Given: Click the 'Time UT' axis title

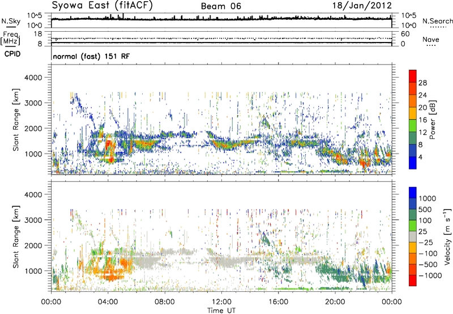Looking at the screenshot, I should 221,310.
